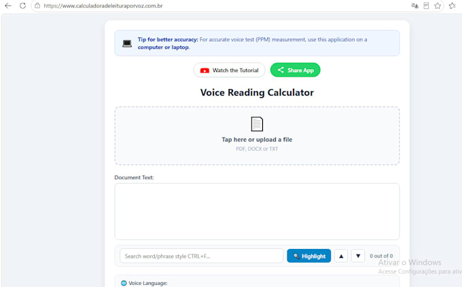Screen dimensions: 462x287
Task: Click the magnifier icon on Highlight
Action: [296, 256]
